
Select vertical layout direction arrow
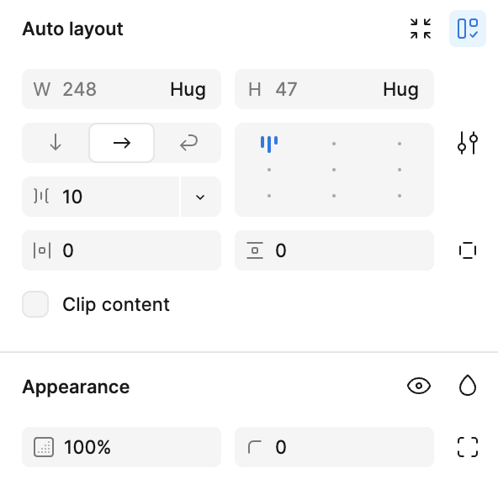point(56,142)
